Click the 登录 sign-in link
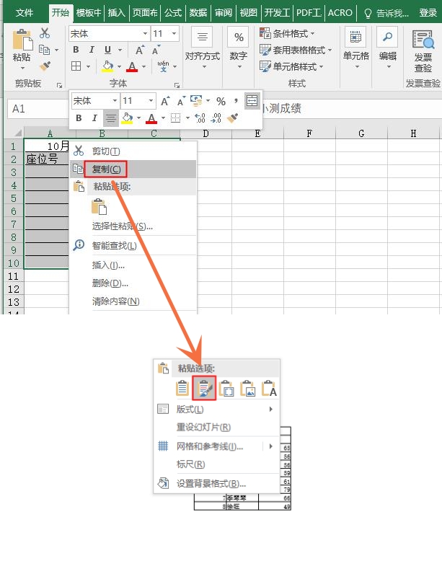Image resolution: width=442 pixels, height=561 pixels. pyautogui.click(x=428, y=13)
